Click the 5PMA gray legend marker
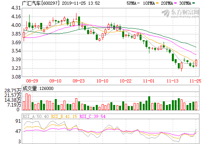Image resolution: width=205 pixels, height=144 pixels. 138,3
